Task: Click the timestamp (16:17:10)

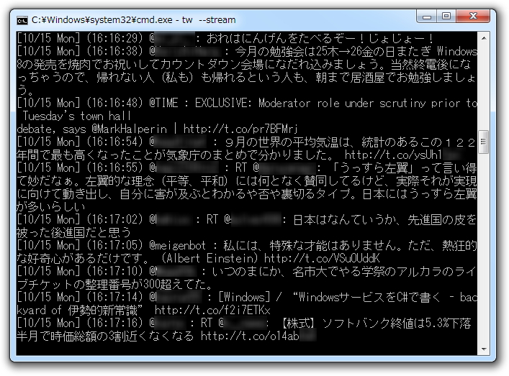Action: pyautogui.click(x=114, y=271)
